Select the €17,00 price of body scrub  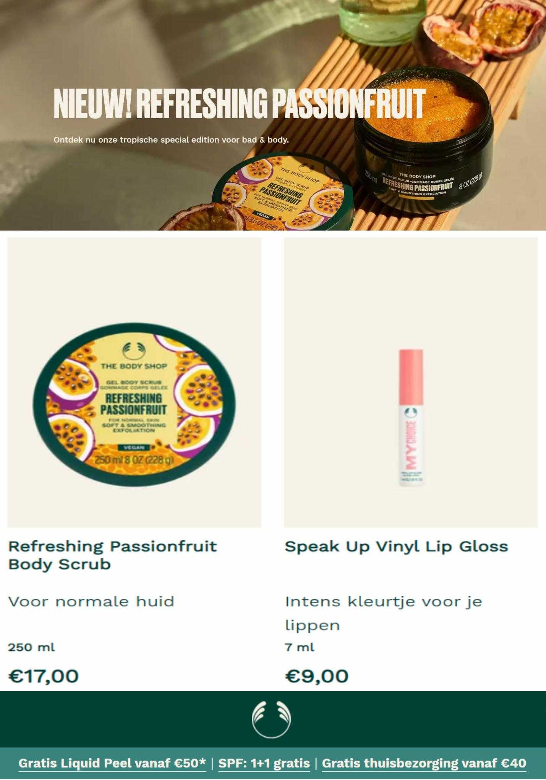[44, 676]
